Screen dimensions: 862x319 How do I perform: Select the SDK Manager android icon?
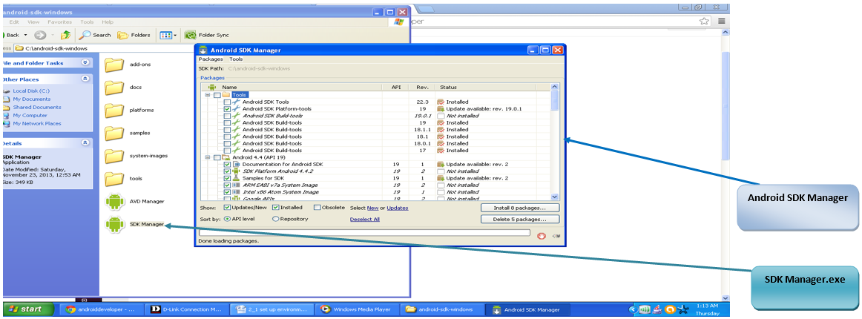click(x=114, y=224)
